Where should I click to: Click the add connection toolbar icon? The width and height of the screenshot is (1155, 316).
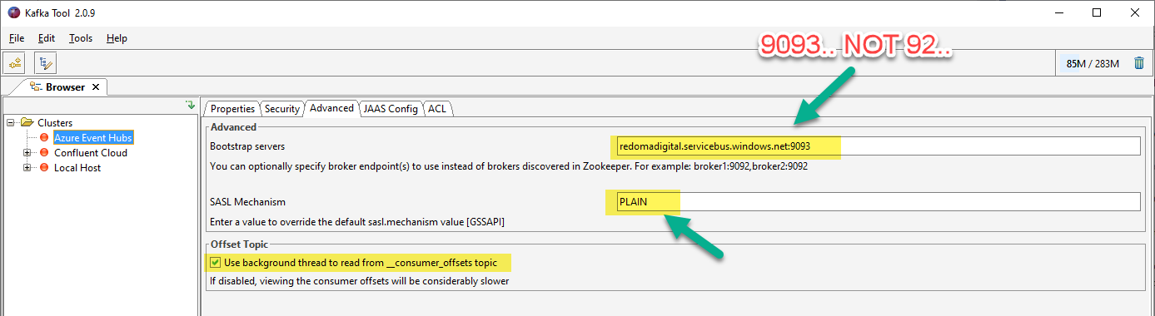(x=14, y=62)
